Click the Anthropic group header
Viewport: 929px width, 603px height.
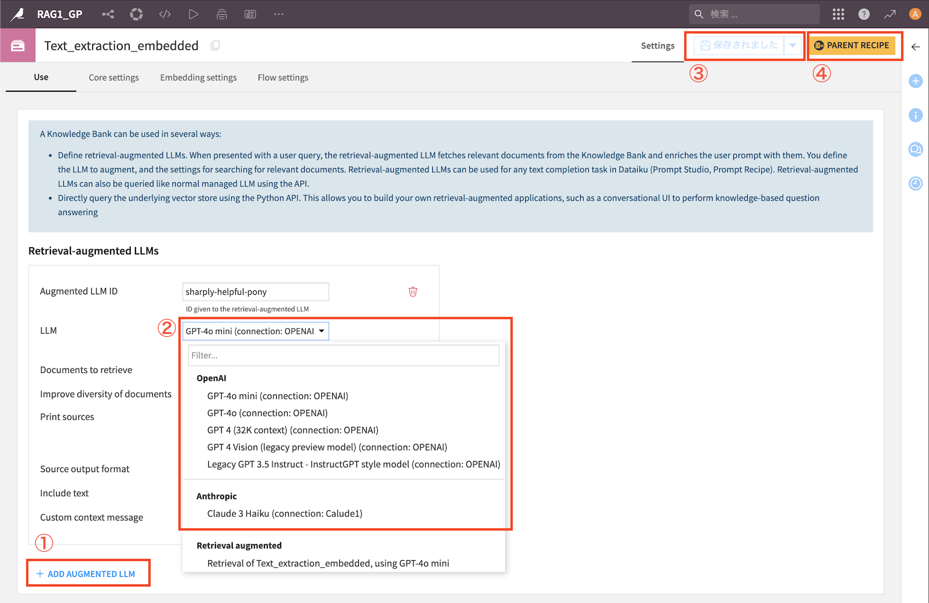(216, 496)
